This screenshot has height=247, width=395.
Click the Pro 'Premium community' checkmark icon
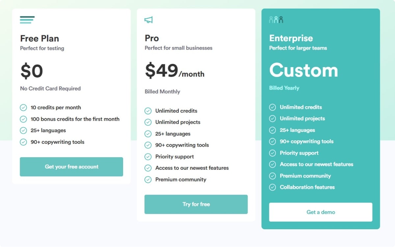point(148,180)
